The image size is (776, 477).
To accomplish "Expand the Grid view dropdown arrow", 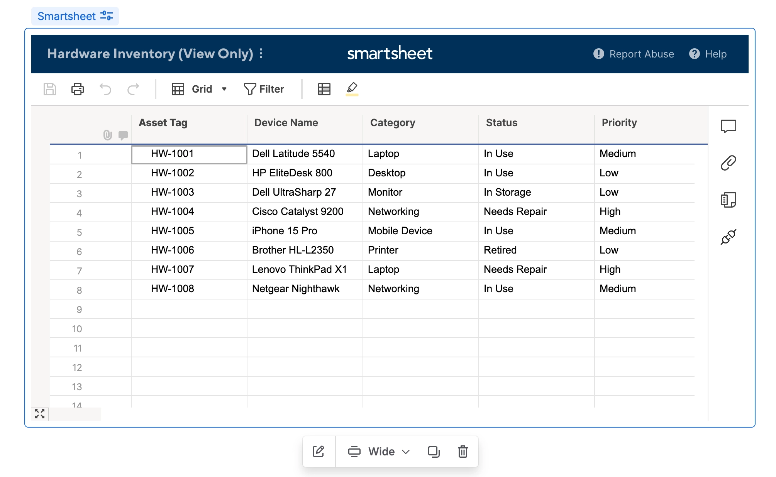I will pos(224,89).
